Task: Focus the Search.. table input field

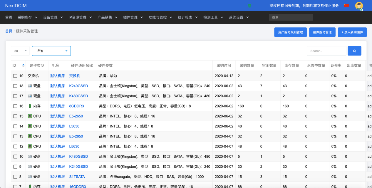Action: tap(326, 51)
